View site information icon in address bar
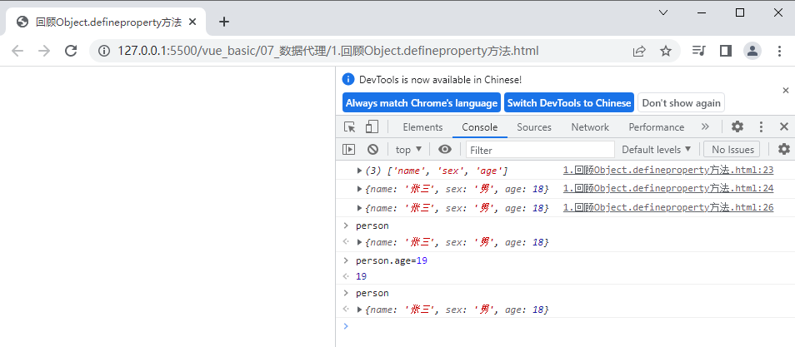This screenshot has height=347, width=795. pyautogui.click(x=104, y=51)
